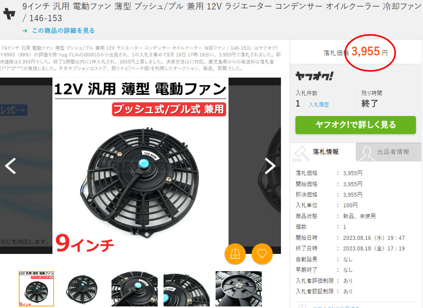Select the fourth thumbnail showing 12V 80W label
Screen dimensions: 423x308
pyautogui.click(x=186, y=289)
